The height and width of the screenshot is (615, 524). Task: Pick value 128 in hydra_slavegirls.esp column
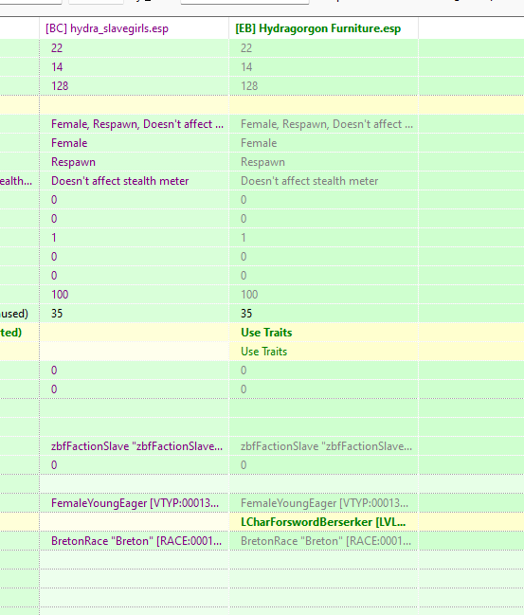pyautogui.click(x=60, y=86)
